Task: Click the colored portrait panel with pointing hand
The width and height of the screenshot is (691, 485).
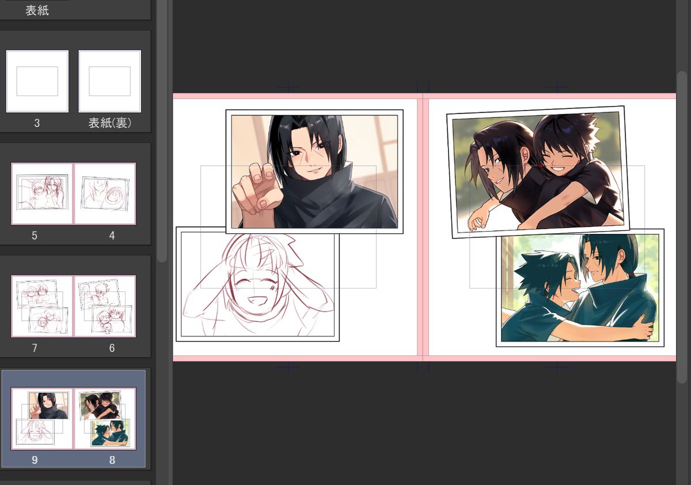Action: [x=314, y=172]
